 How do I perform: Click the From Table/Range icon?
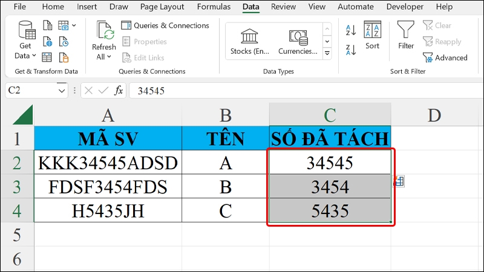[x=47, y=57]
